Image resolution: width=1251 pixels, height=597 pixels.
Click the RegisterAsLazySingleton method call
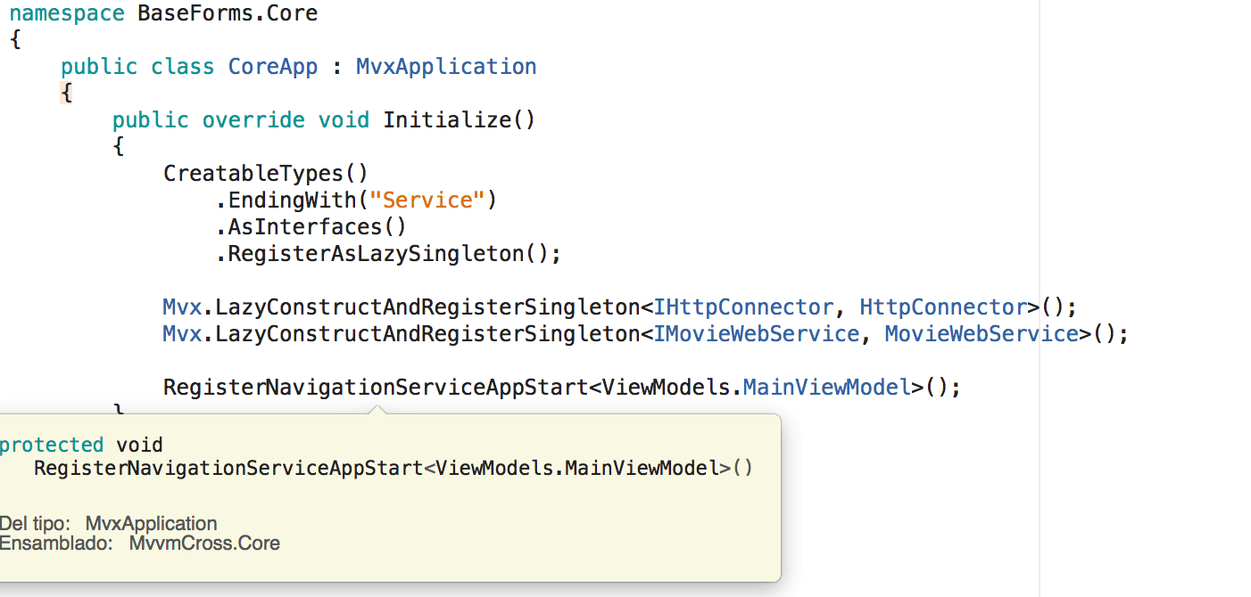tap(375, 254)
